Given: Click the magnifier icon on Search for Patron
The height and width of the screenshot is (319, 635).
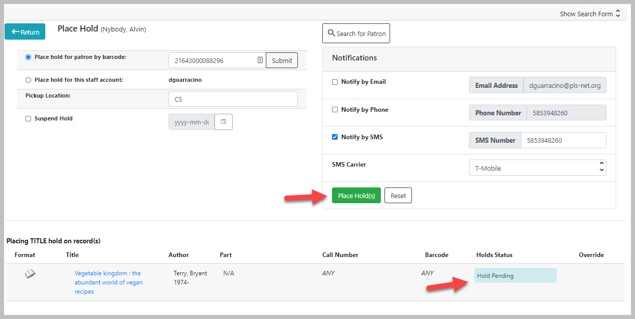Looking at the screenshot, I should tap(332, 33).
